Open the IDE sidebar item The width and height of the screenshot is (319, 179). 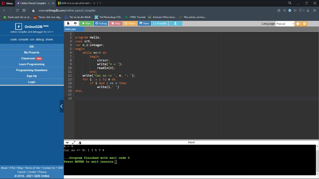32,47
